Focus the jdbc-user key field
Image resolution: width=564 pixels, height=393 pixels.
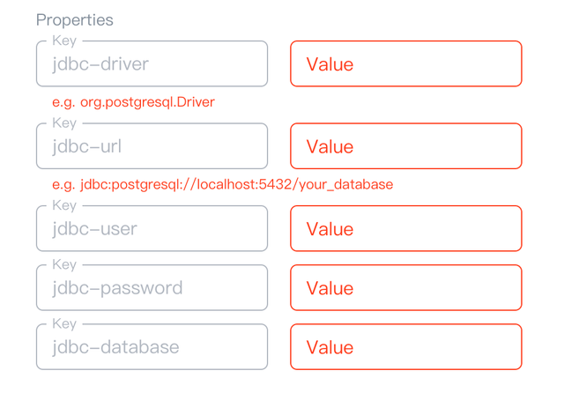click(x=152, y=229)
